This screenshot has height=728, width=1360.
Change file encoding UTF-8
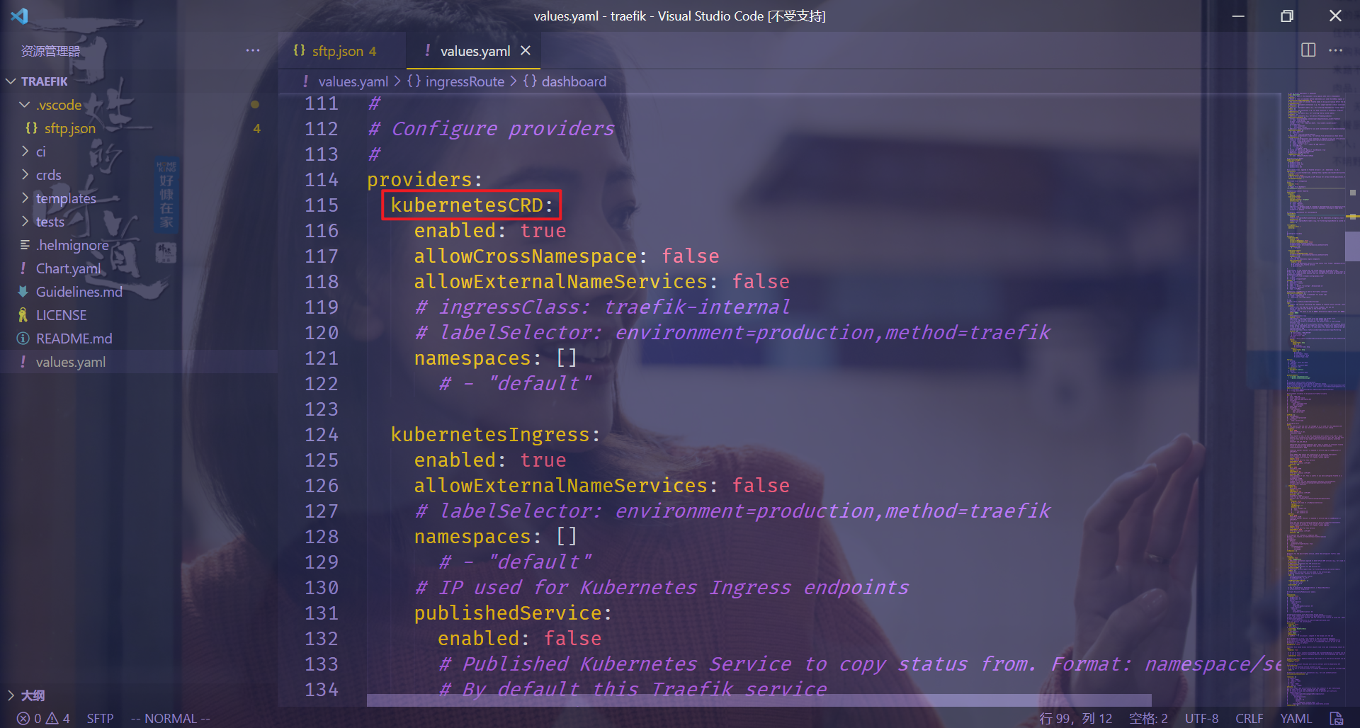point(1201,718)
